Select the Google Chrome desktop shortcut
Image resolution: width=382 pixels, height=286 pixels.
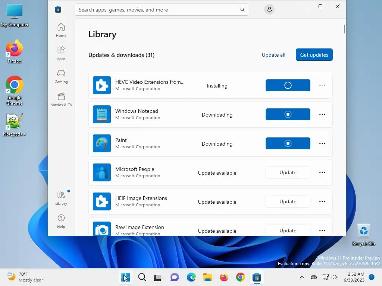(15, 91)
